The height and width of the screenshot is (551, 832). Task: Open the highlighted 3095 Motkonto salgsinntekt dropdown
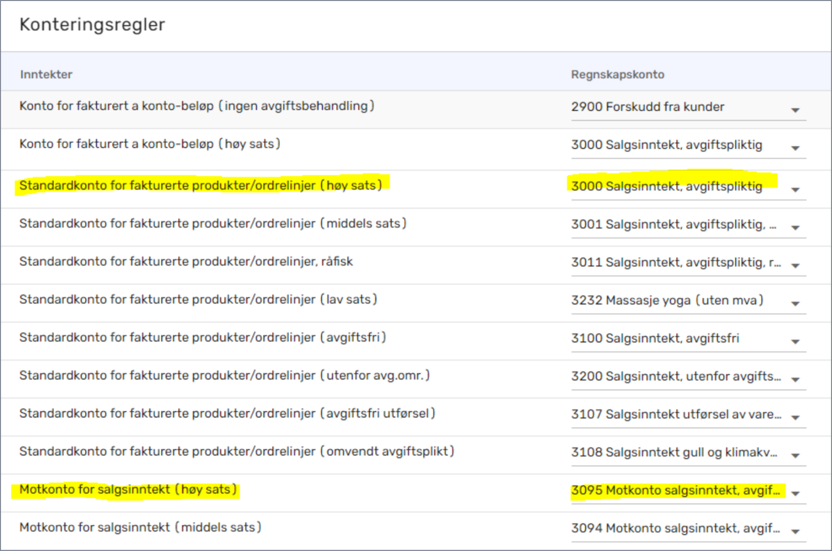pos(794,494)
